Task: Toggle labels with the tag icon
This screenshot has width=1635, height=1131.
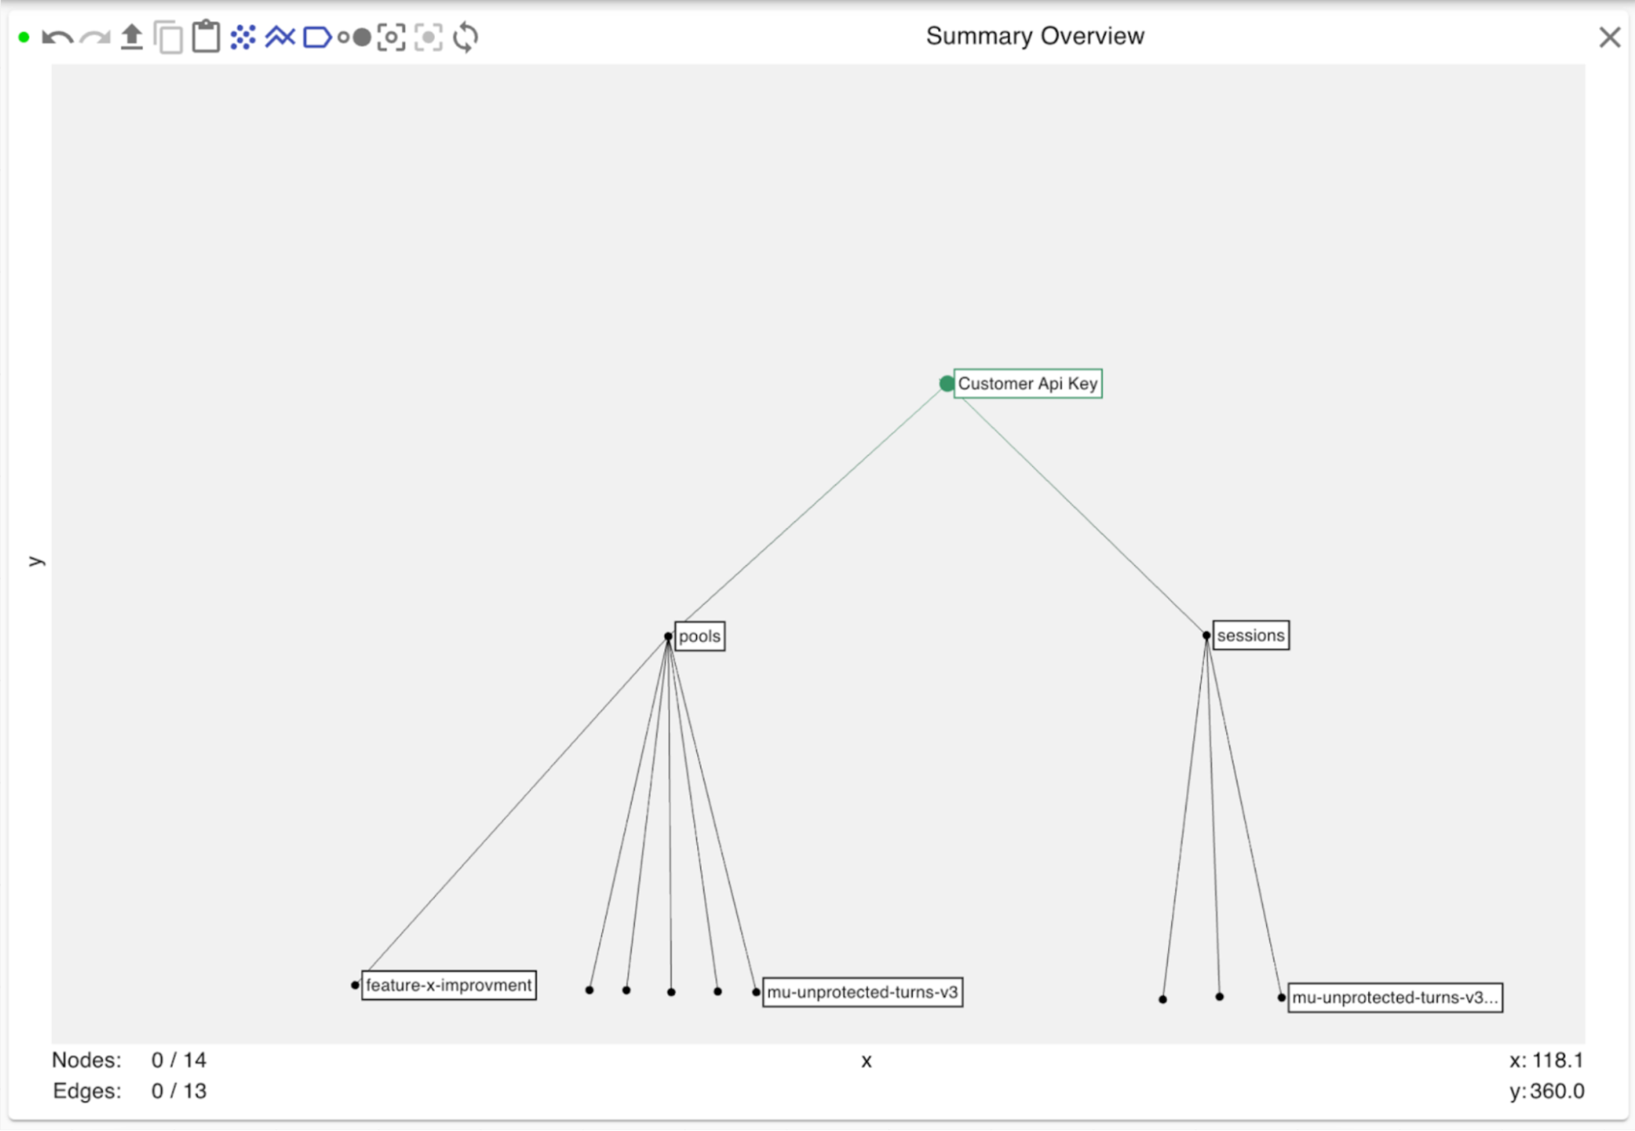Action: coord(317,38)
